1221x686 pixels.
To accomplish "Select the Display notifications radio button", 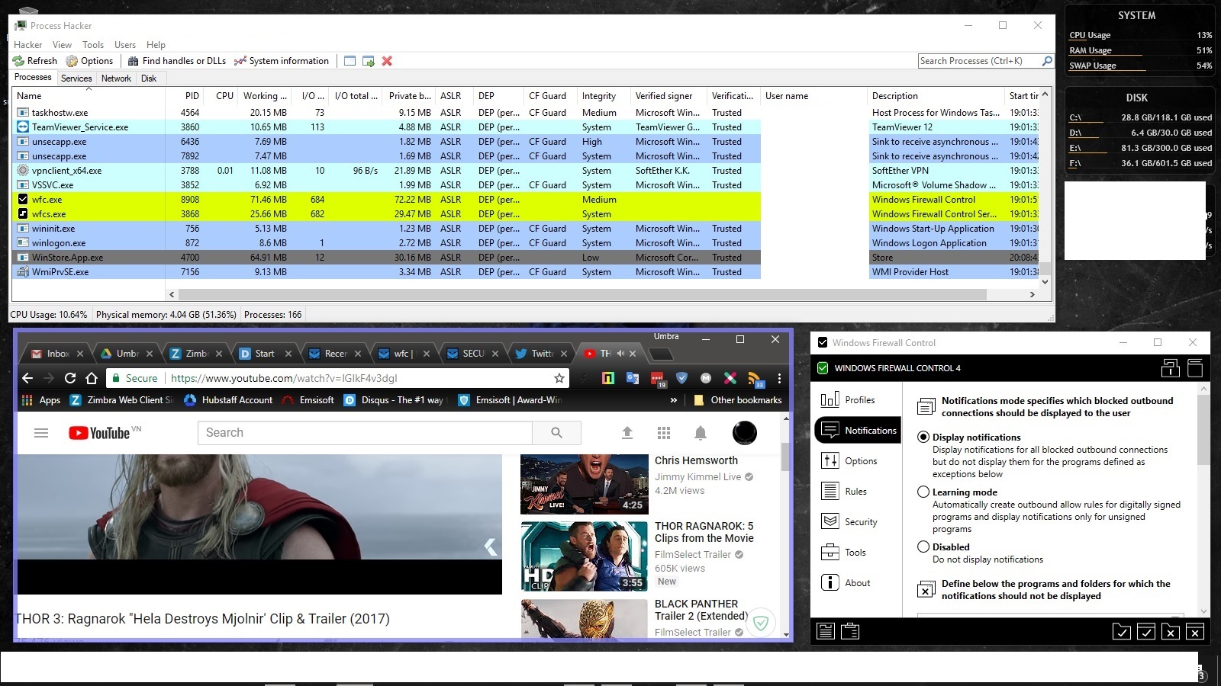I will click(923, 438).
